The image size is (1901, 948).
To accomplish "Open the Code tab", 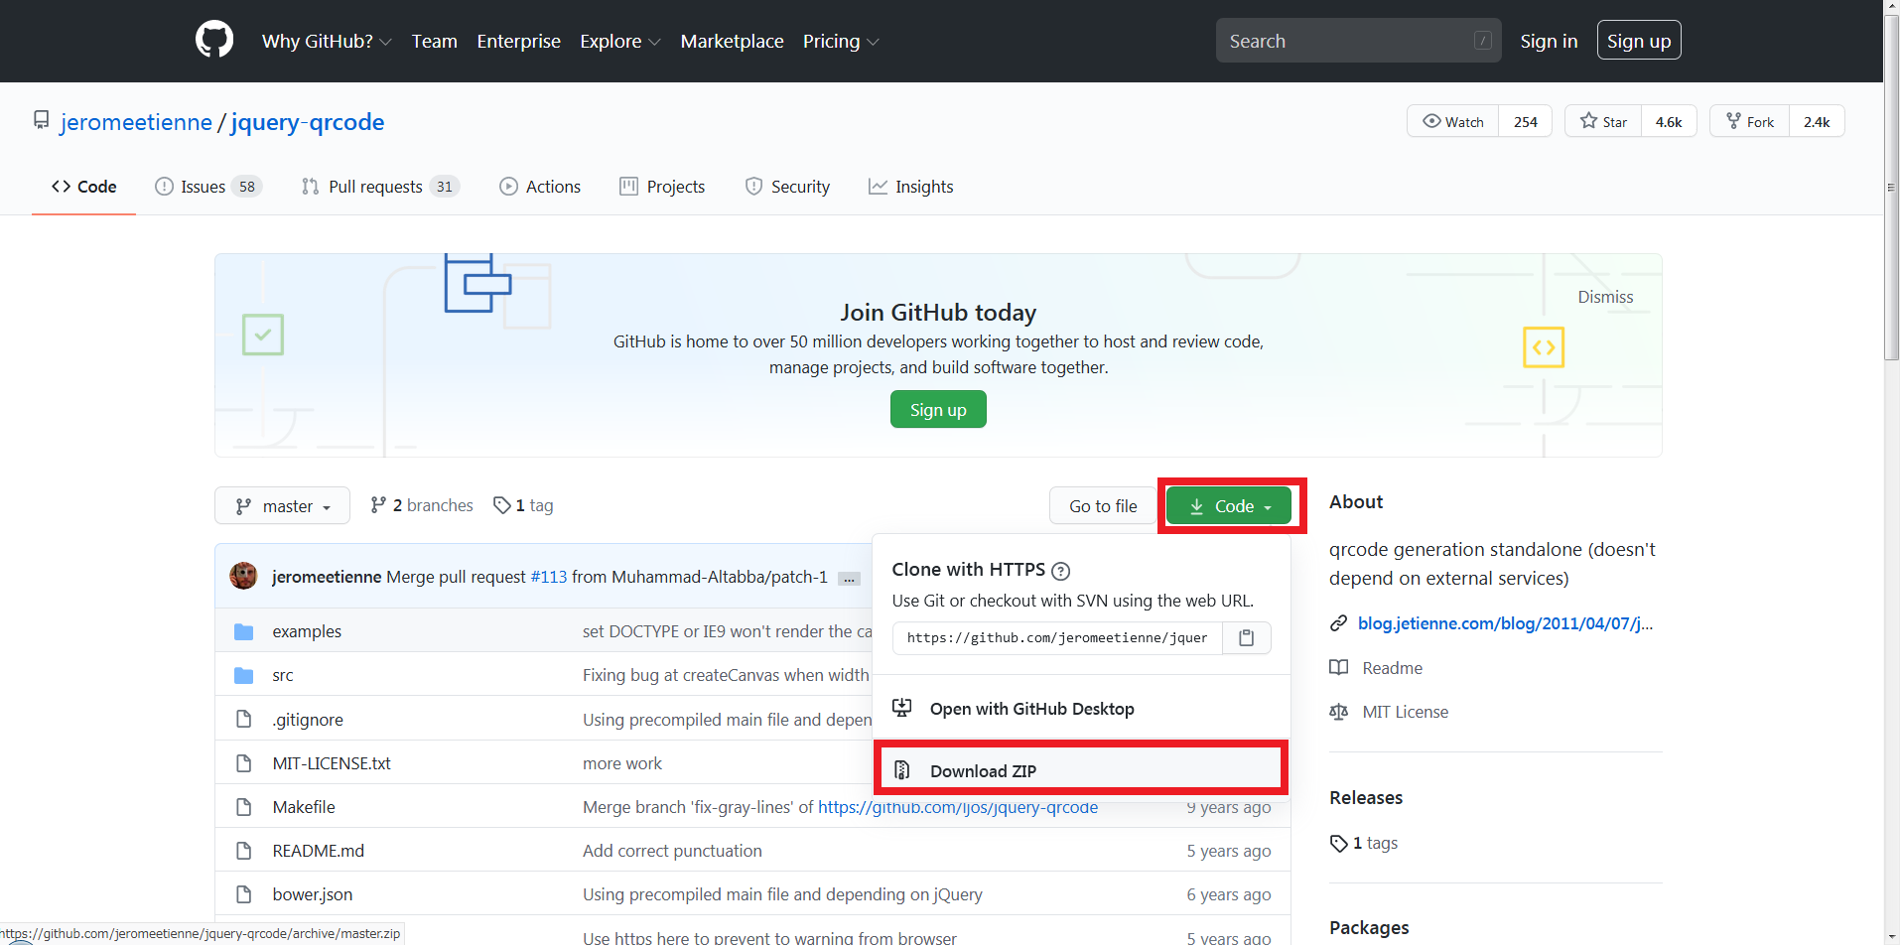I will click(x=84, y=187).
